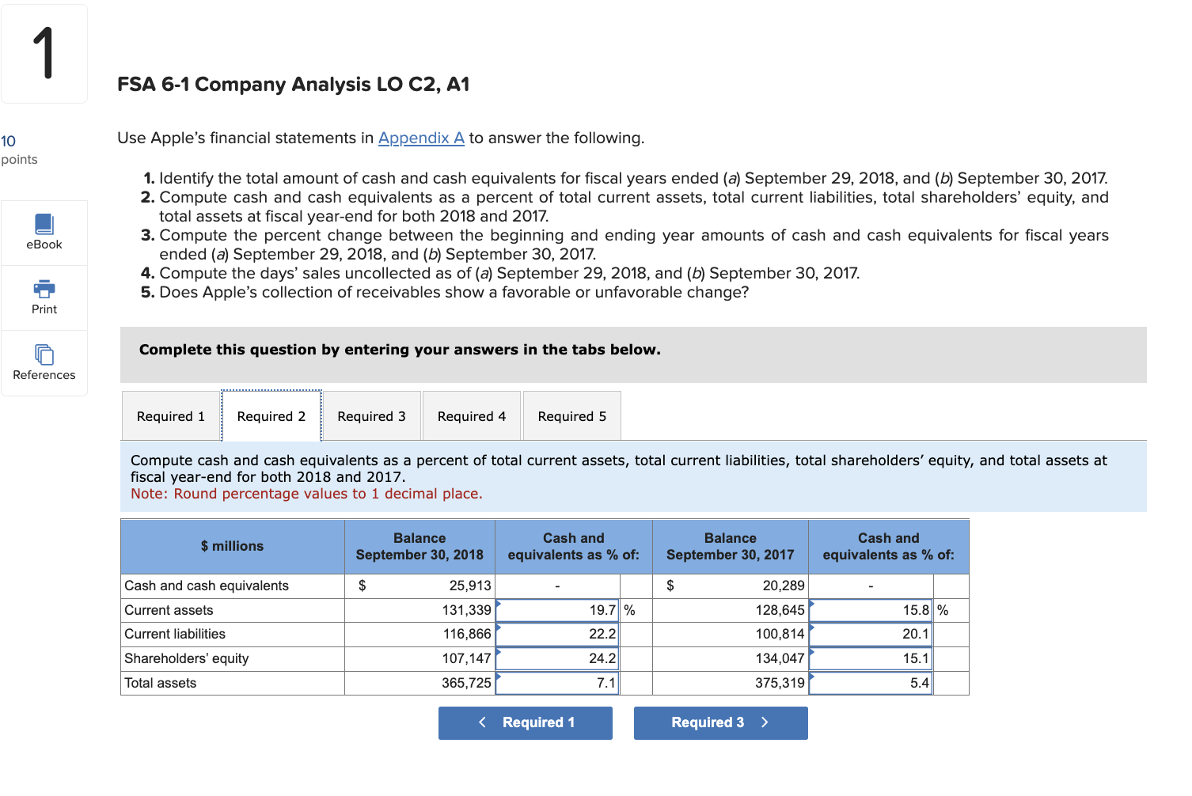The image size is (1192, 796).
Task: Click the Print icon in the sidebar
Action: (44, 297)
